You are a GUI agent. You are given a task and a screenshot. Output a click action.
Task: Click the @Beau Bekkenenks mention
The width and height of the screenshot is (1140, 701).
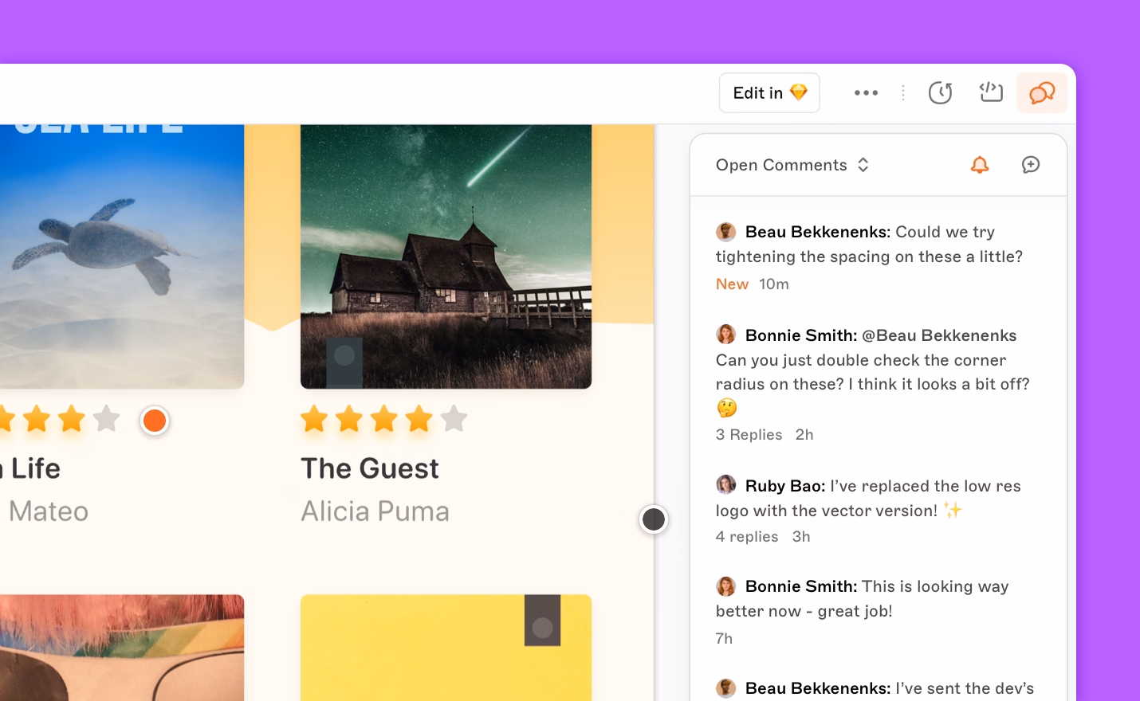coord(939,335)
